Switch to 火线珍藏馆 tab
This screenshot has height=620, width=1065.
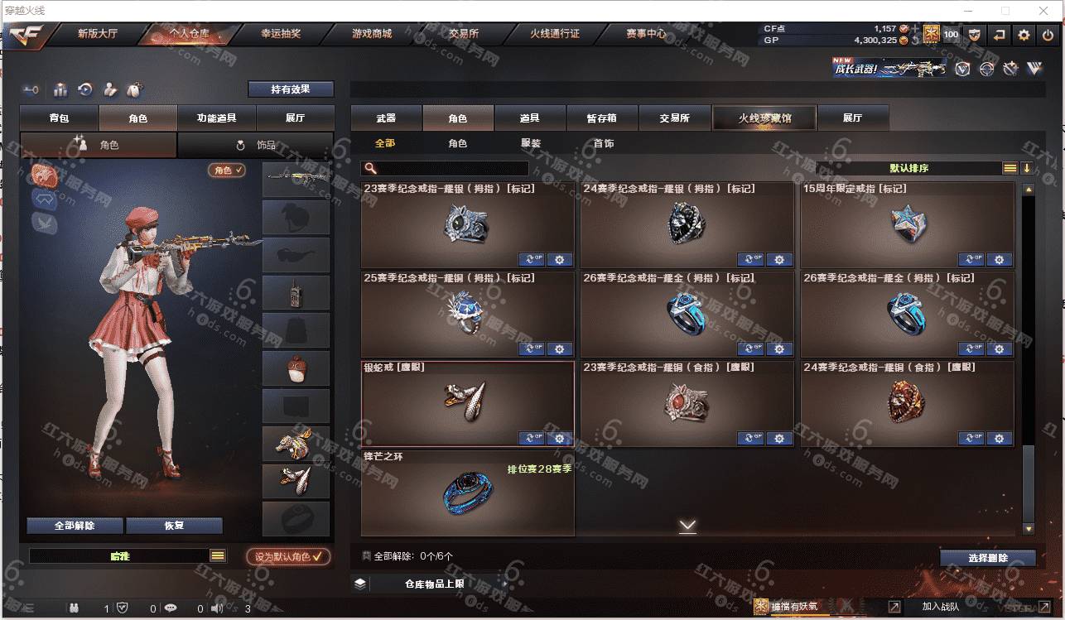coord(764,118)
